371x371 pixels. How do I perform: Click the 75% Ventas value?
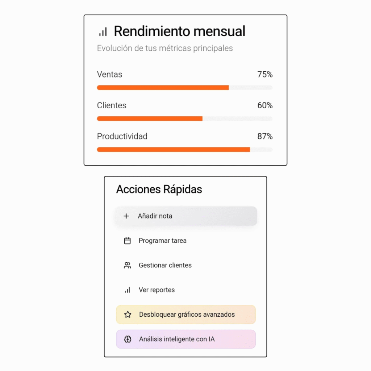265,75
